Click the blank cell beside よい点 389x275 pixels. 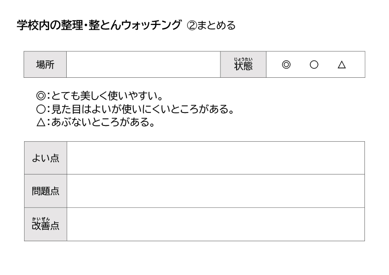(216, 158)
